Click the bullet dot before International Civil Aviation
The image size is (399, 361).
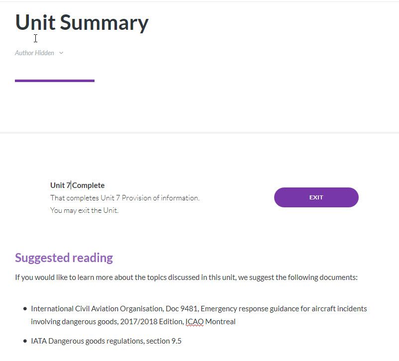coord(25,309)
